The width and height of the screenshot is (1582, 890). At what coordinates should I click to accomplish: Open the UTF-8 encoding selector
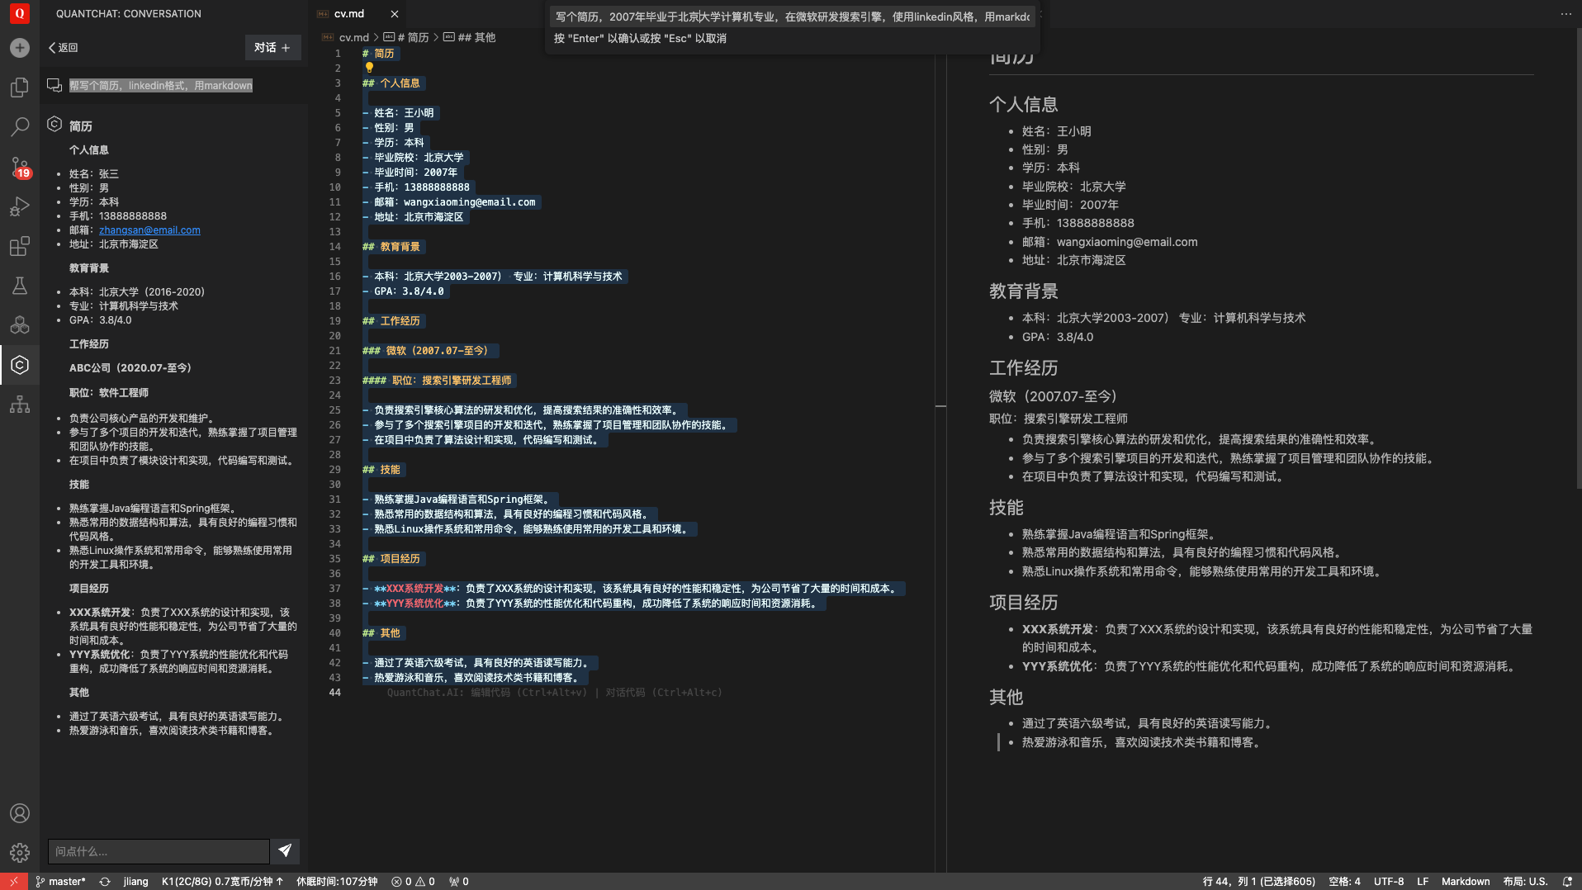point(1388,882)
